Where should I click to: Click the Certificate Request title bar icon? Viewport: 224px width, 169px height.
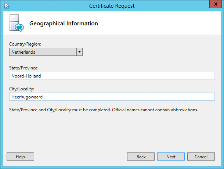(7, 6)
